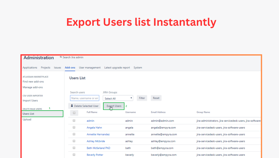
Task: Click the email ashley@empyra.com
Action: click(x=163, y=141)
